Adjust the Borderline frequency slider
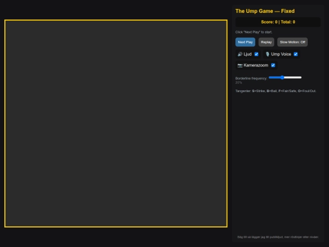 pos(285,77)
